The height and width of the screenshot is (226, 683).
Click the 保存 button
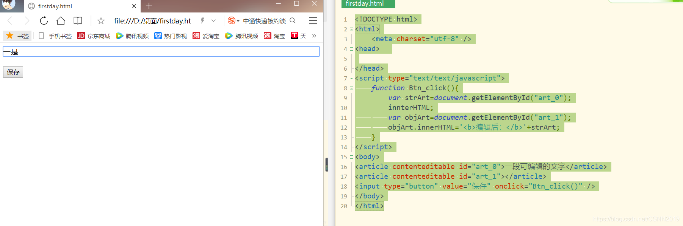[x=13, y=72]
